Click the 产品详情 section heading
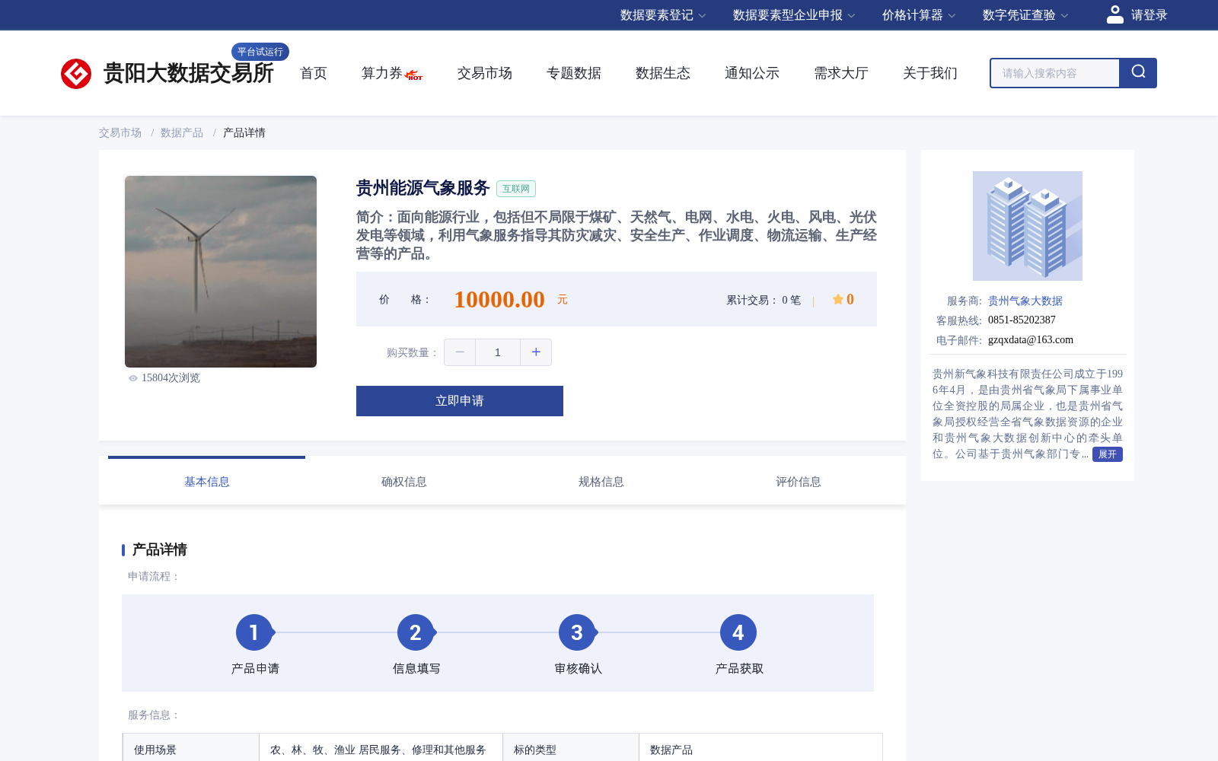This screenshot has height=761, width=1218. pos(160,549)
